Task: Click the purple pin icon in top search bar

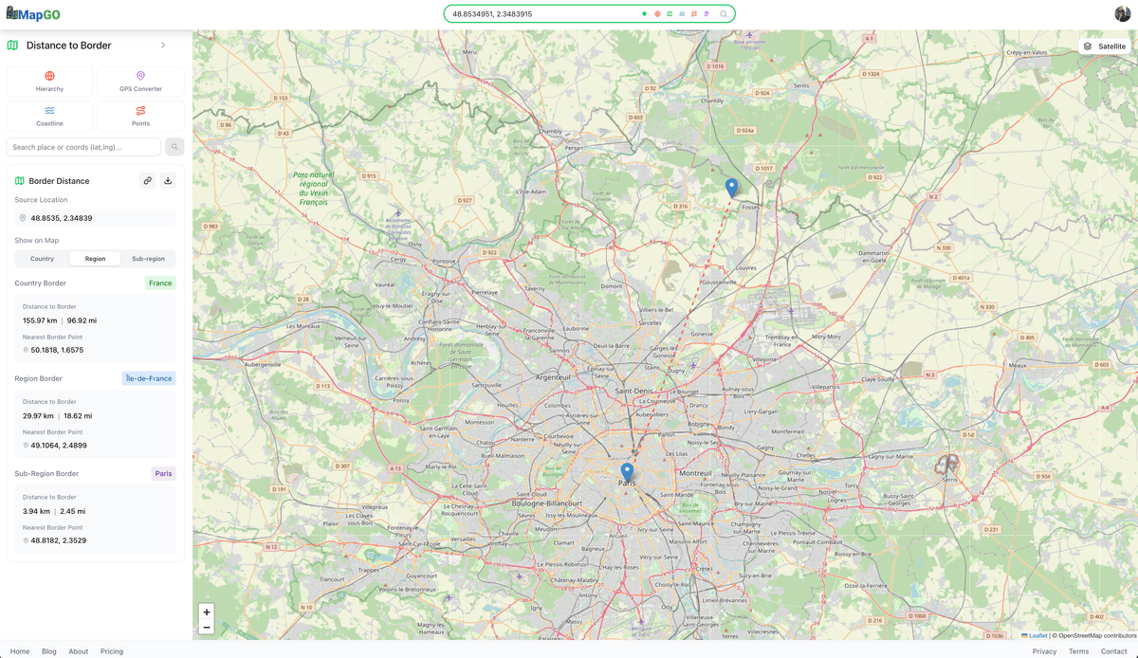Action: [x=707, y=14]
